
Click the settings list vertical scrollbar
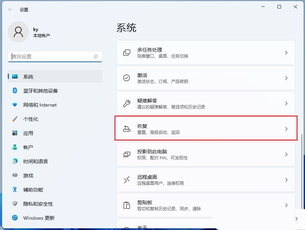[x=302, y=171]
